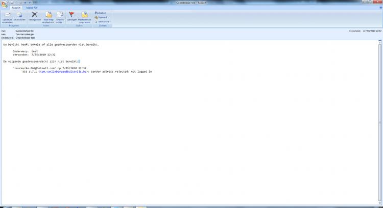This screenshot has height=208, width=383.
Task: Switch to the Adobe PDF tab
Action: [x=32, y=8]
